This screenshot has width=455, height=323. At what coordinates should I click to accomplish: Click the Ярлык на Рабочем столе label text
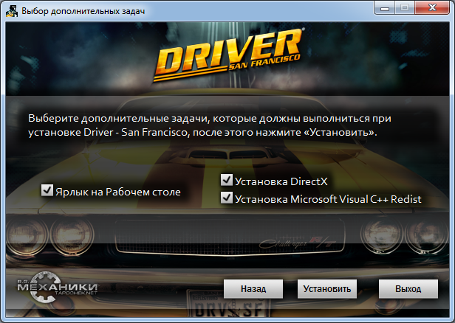118,192
